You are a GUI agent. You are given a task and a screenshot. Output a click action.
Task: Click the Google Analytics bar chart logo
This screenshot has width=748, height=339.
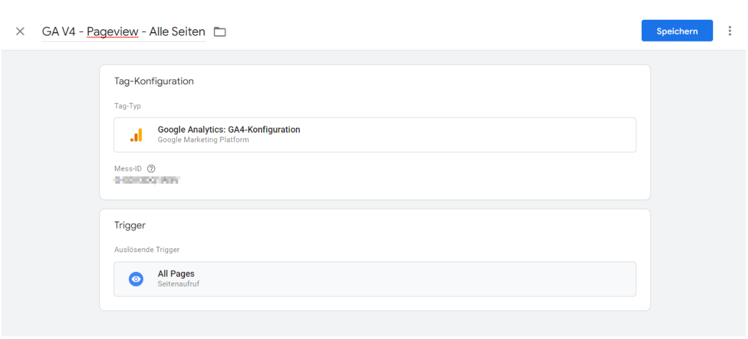(136, 135)
